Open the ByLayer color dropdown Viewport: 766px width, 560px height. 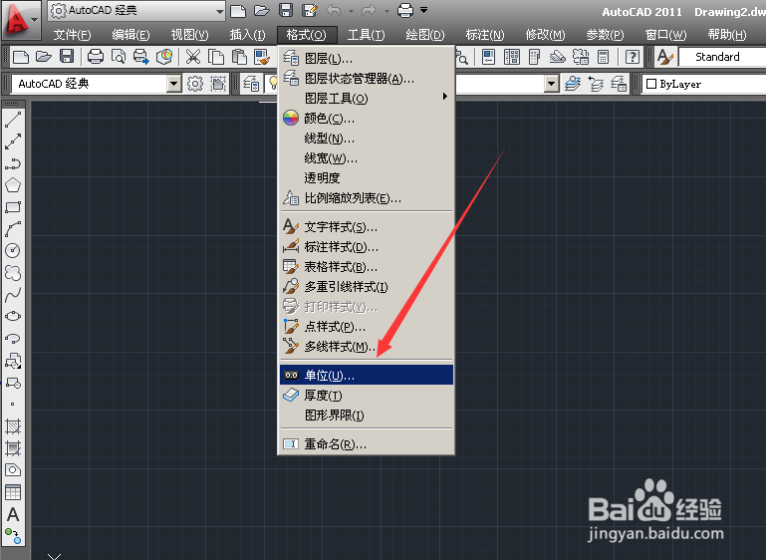pyautogui.click(x=703, y=84)
